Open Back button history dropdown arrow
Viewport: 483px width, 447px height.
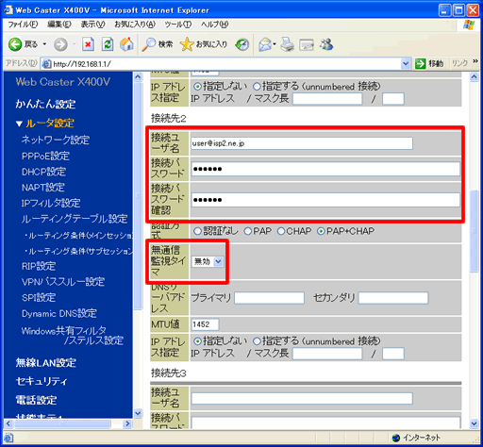(x=44, y=44)
